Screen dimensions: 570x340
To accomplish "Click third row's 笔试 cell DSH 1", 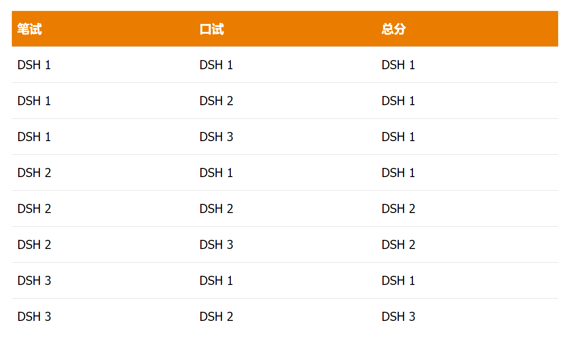I will pos(34,137).
